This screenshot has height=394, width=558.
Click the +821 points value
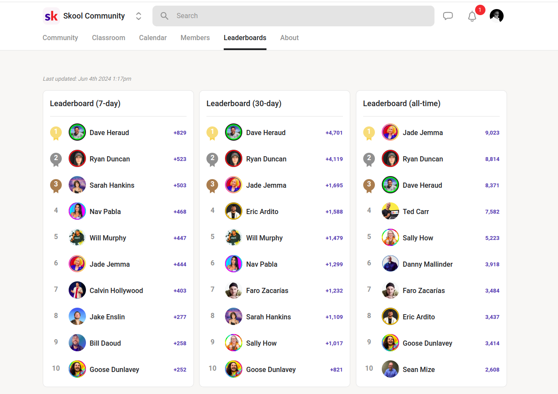point(336,370)
